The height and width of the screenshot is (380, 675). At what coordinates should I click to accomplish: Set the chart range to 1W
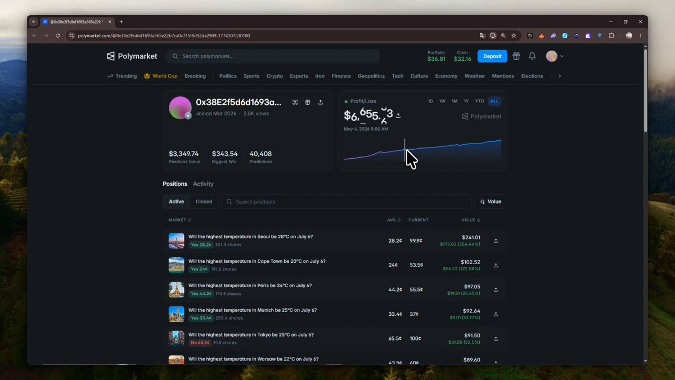click(442, 101)
